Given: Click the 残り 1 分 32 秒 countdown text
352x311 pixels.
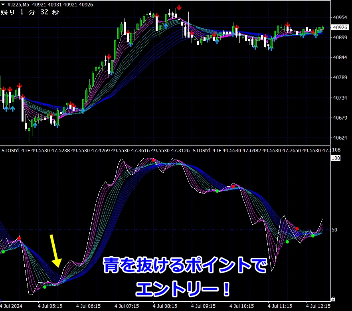Looking at the screenshot, I should point(30,12).
